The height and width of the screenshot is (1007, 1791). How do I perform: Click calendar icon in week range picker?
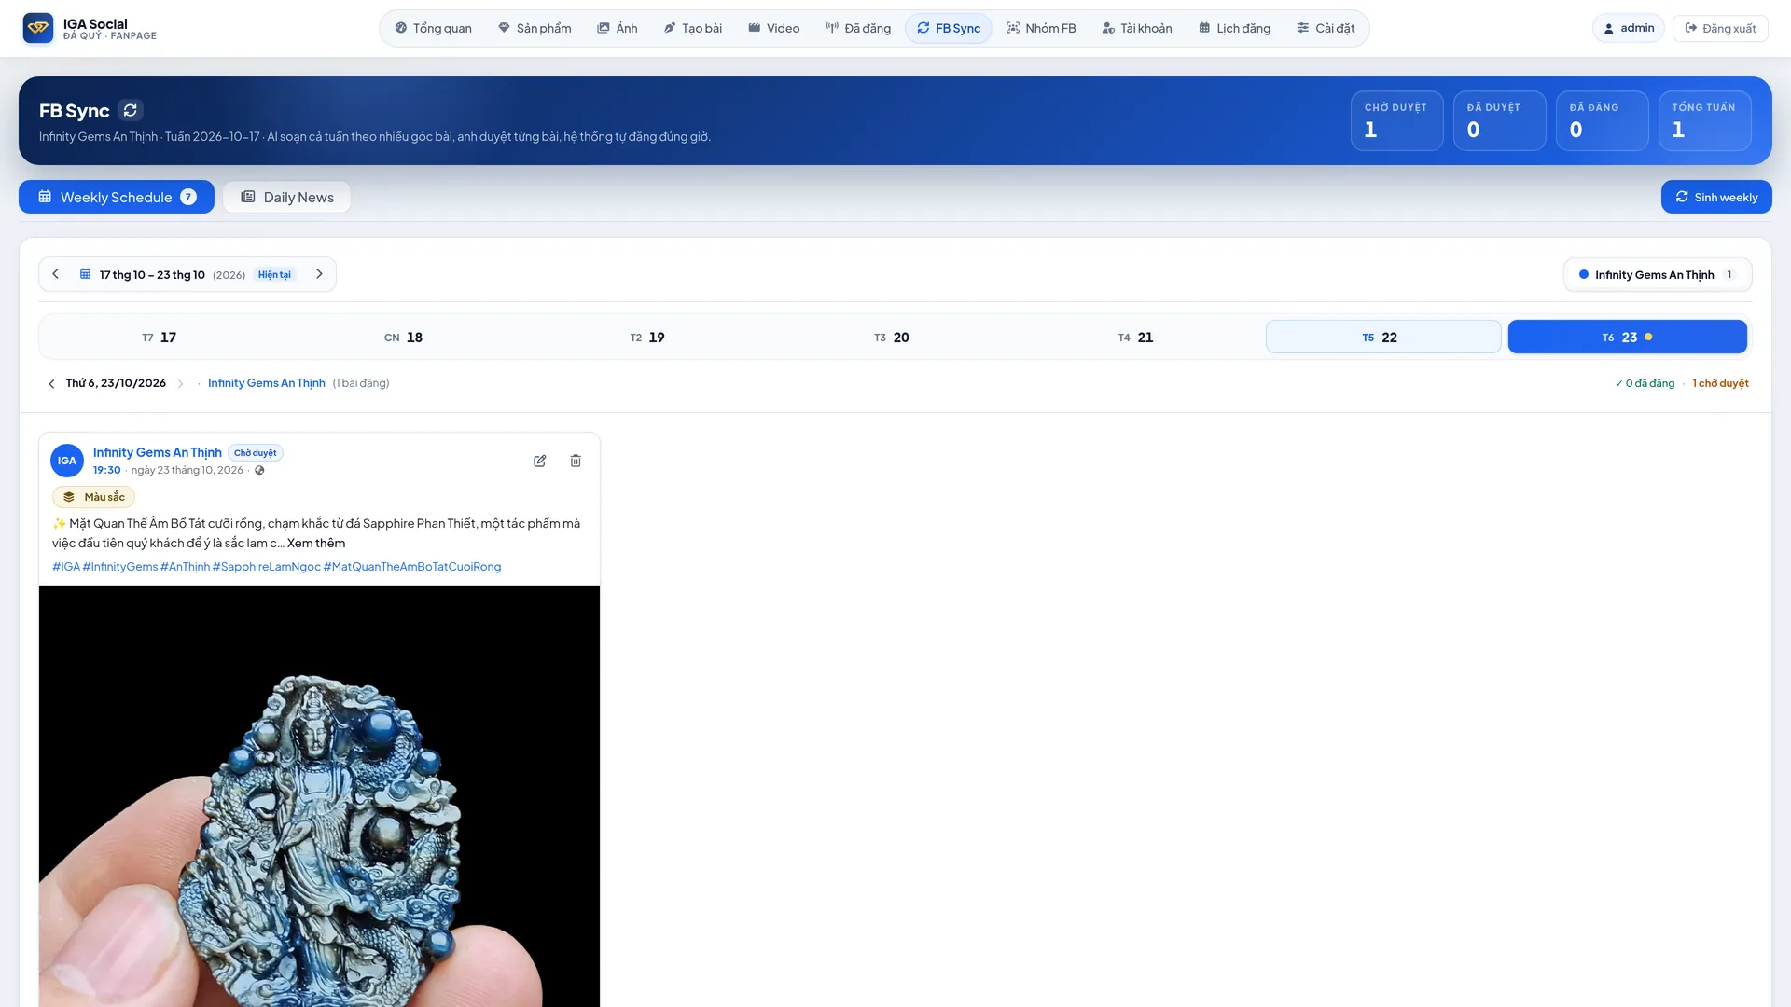85,274
